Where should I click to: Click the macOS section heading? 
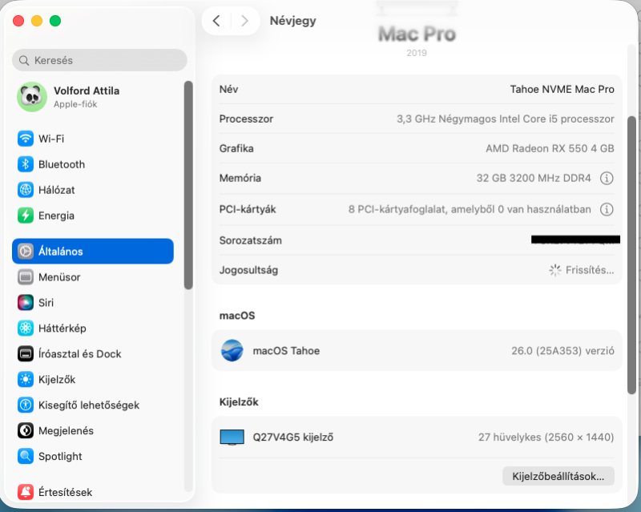coord(237,316)
